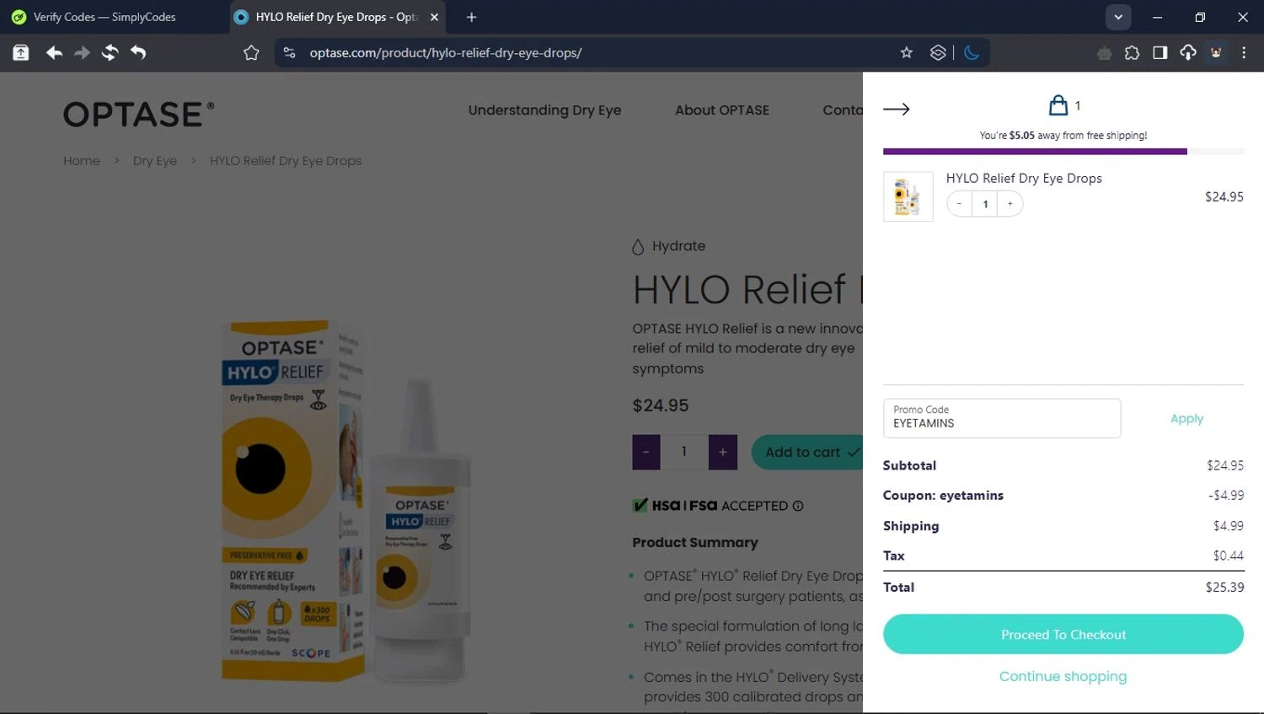This screenshot has width=1264, height=714.
Task: Click the HYLO Relief product box image
Action: click(292, 500)
